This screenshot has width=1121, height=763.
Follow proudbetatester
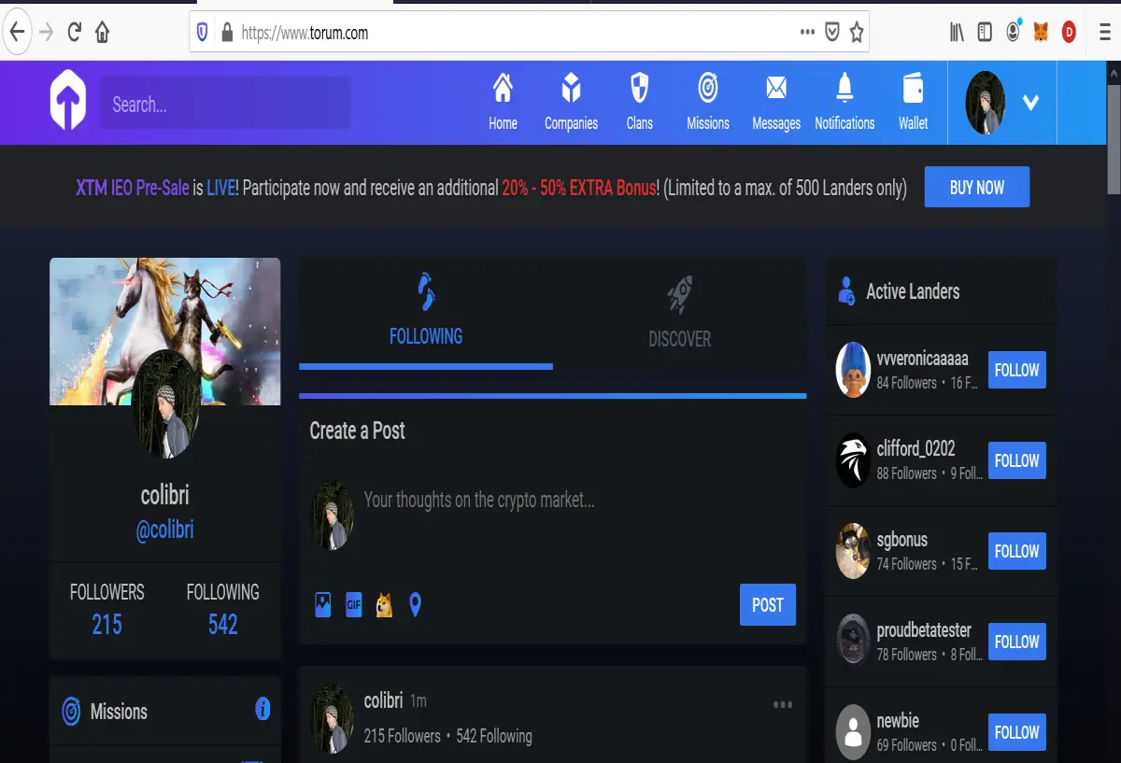[1016, 642]
